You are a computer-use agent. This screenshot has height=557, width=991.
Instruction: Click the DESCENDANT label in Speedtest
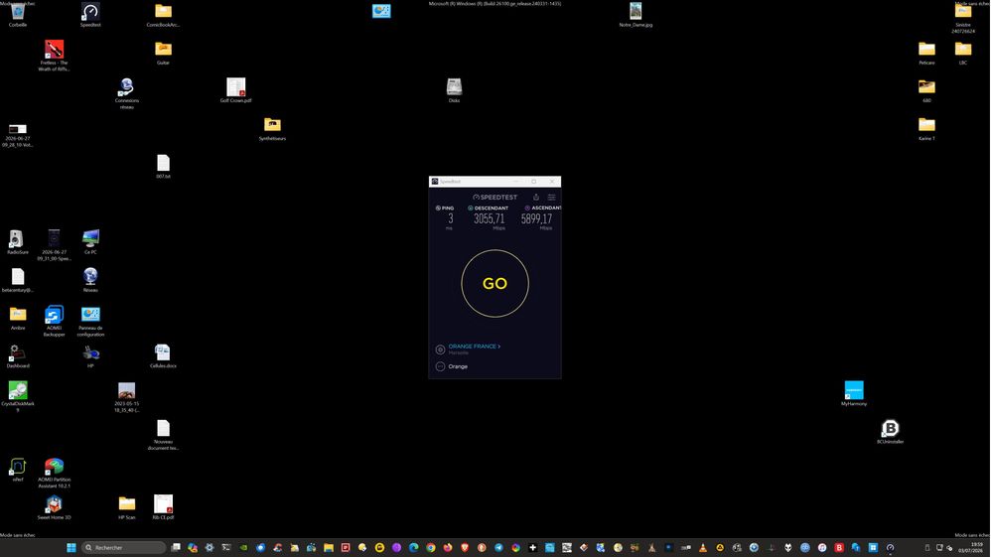pyautogui.click(x=492, y=208)
